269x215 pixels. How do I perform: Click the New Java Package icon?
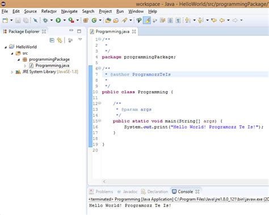(x=86, y=20)
